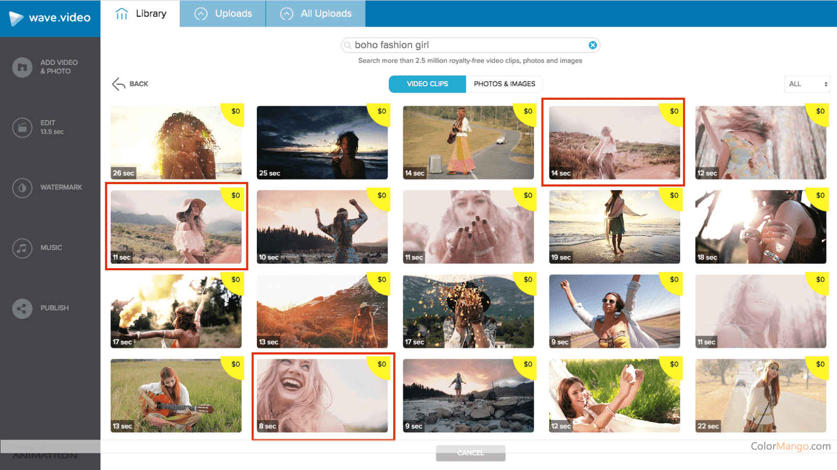Switch to Video Clips filter
The image size is (837, 470).
click(427, 84)
